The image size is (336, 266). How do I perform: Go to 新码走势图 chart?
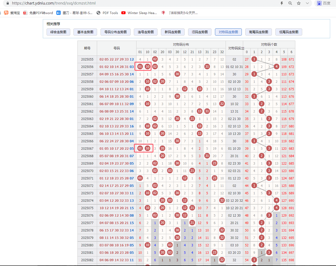173,32
